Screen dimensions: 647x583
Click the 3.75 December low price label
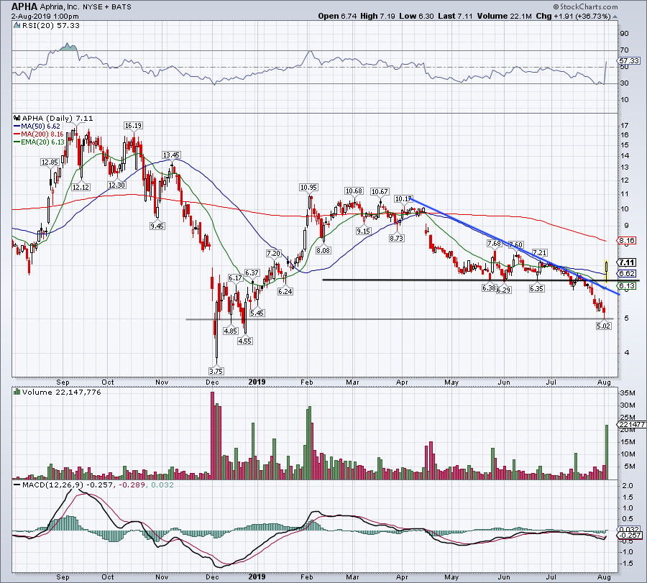click(x=216, y=371)
